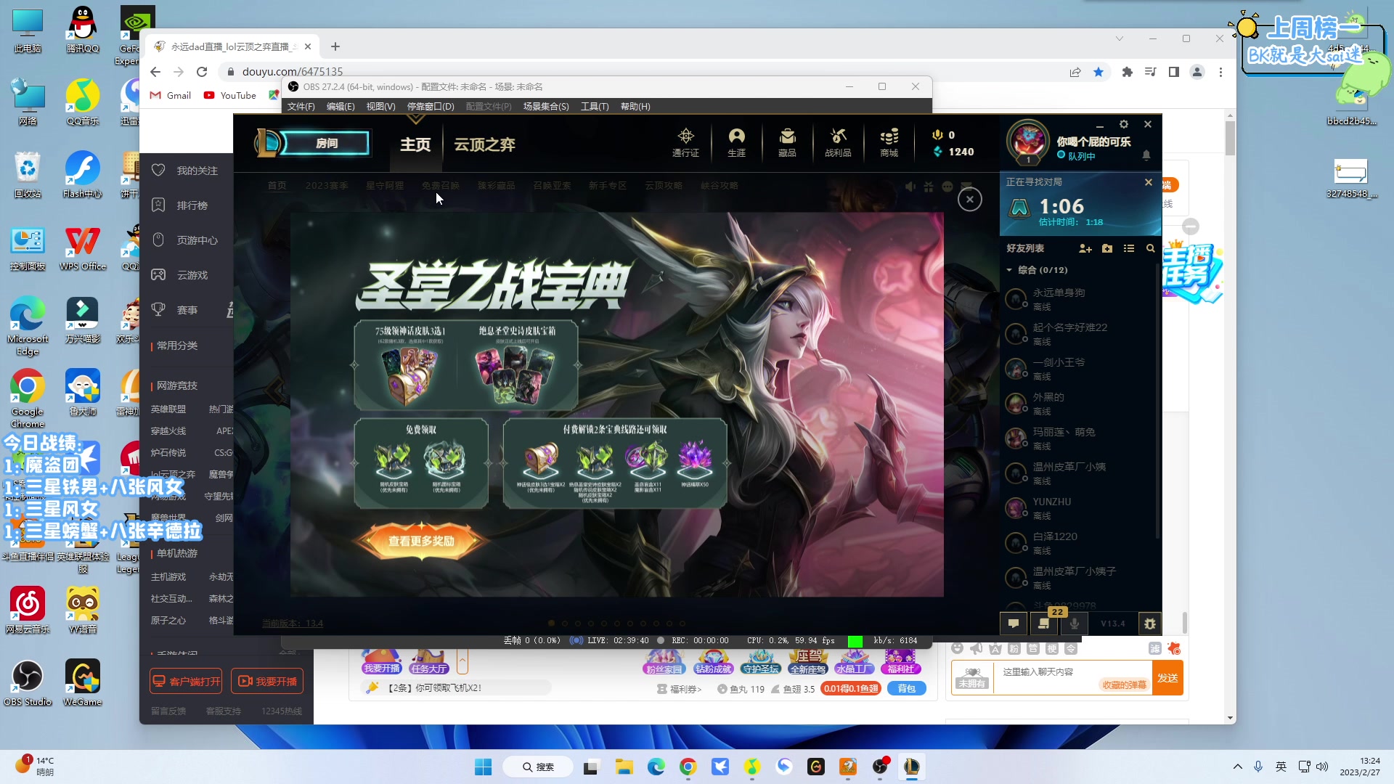
Task: Click the 发送 send button in Douyu chat
Action: click(x=1167, y=678)
